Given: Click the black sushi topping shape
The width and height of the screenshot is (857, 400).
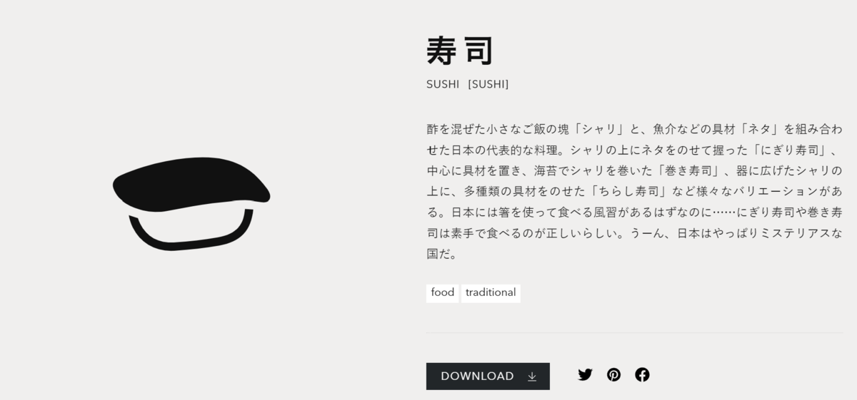Looking at the screenshot, I should point(191,184).
